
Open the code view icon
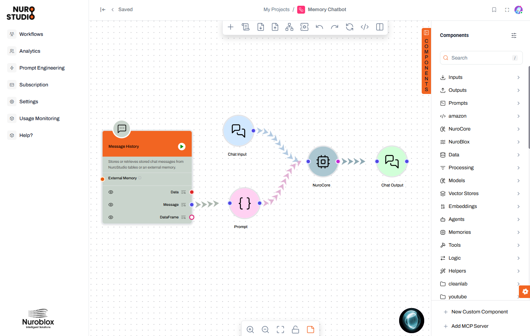coord(365,27)
